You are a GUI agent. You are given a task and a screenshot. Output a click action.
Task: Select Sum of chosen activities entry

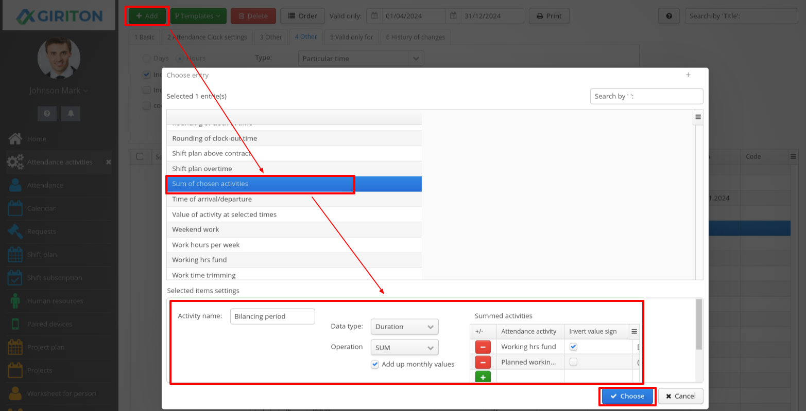[x=294, y=184]
